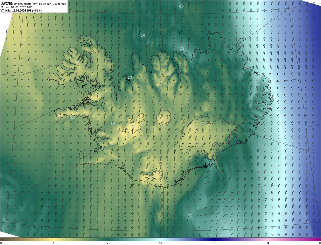This screenshot has height=245, width=321.
Task: Click the '15' tick label on the color scale
Action: [x=214, y=243]
